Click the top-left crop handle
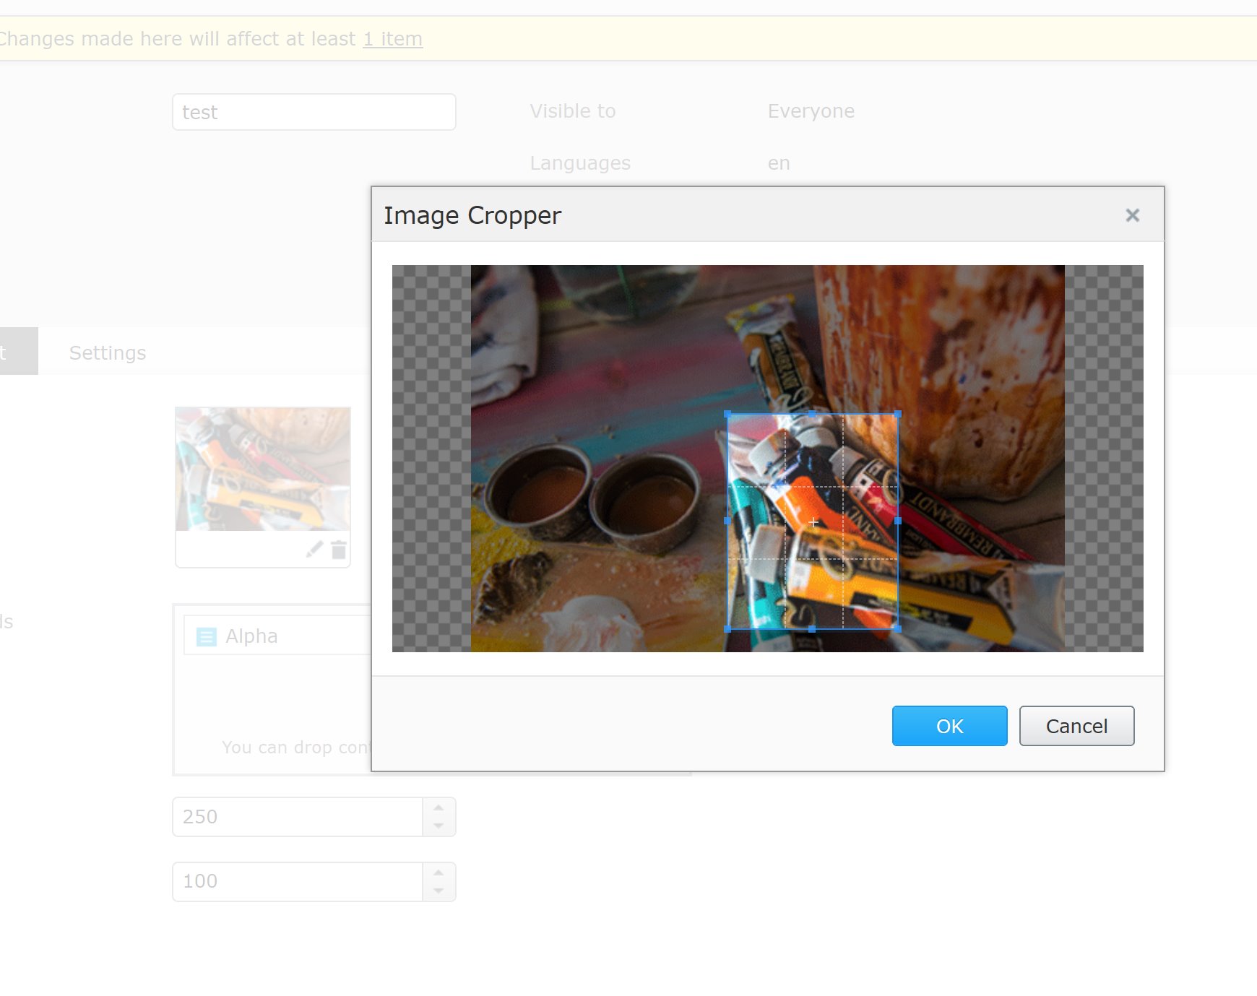Viewport: 1257px width, 996px height. [727, 415]
